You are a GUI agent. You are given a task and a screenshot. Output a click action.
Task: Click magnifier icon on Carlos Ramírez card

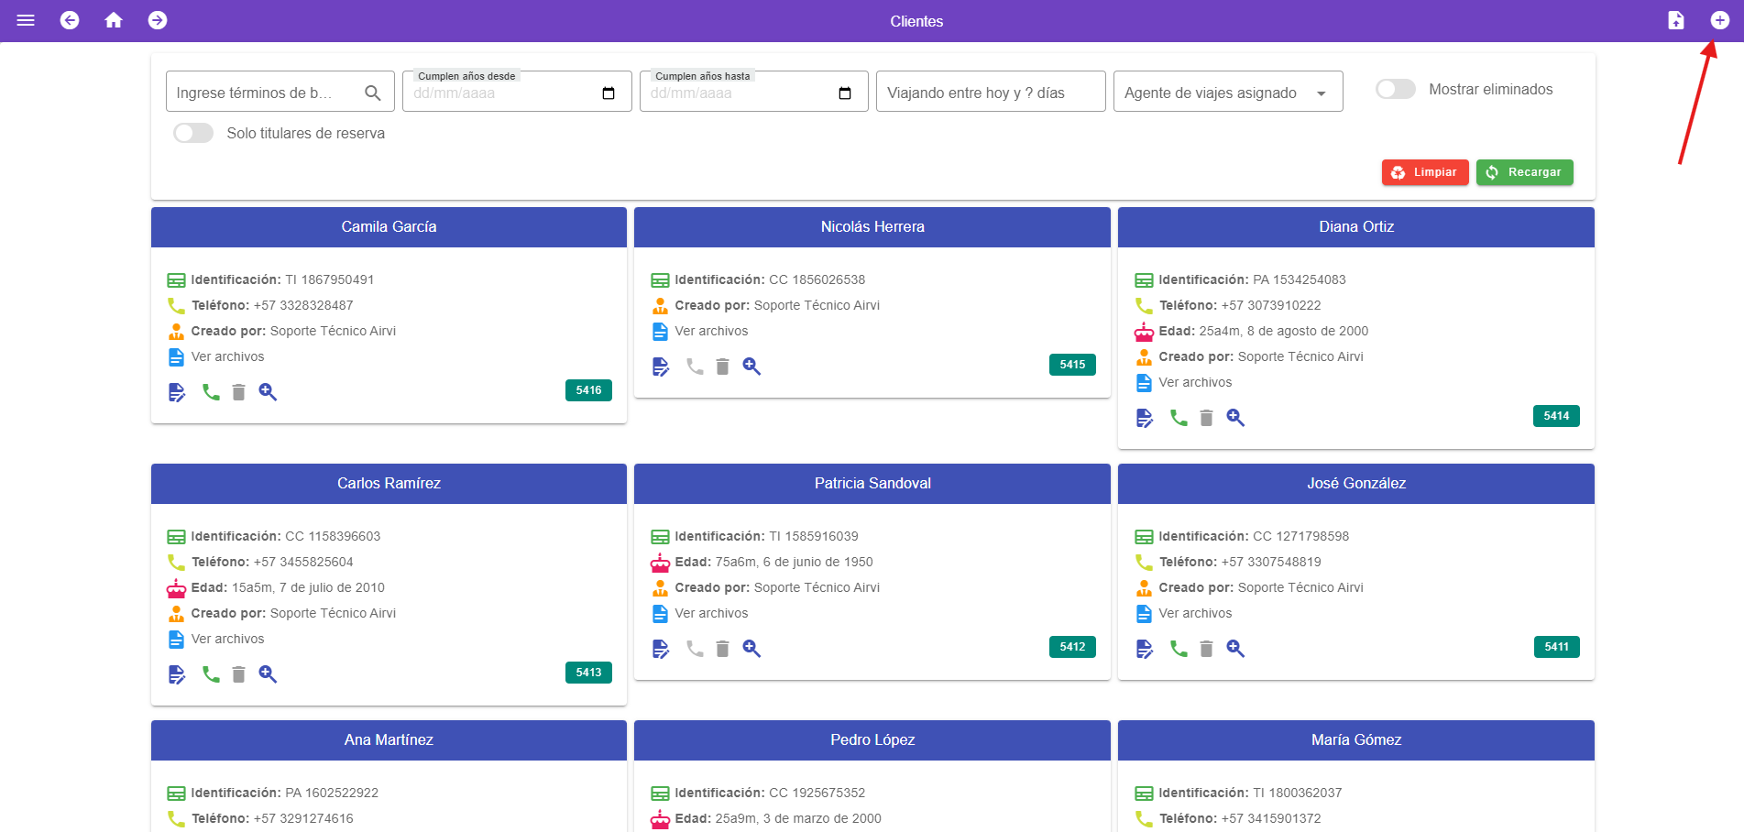tap(268, 674)
